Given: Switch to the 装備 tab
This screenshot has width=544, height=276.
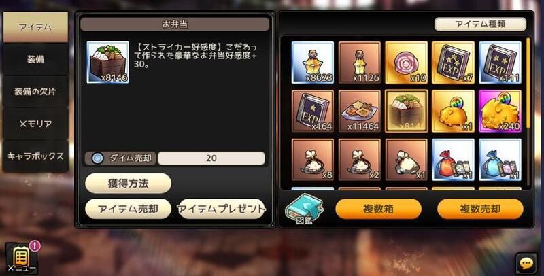Looking at the screenshot, I should [x=35, y=59].
